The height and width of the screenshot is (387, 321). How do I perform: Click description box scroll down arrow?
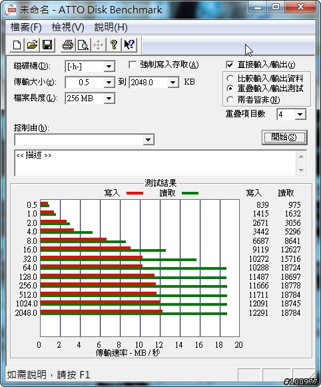tap(301, 170)
